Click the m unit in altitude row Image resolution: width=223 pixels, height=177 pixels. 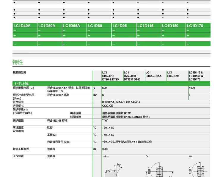coord(95,149)
